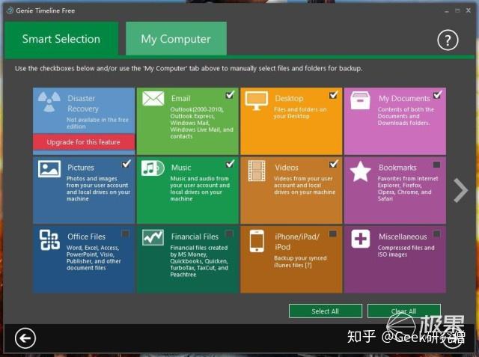Uncheck the My Documents checkbox
This screenshot has width=479, height=357.
437,95
